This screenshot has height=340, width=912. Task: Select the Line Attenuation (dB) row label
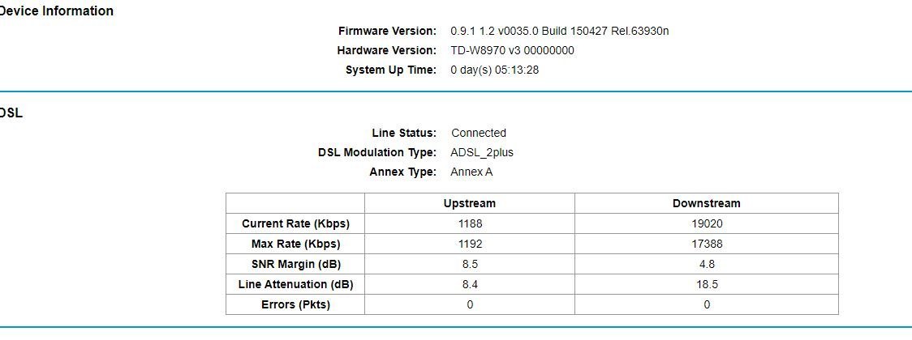(295, 284)
